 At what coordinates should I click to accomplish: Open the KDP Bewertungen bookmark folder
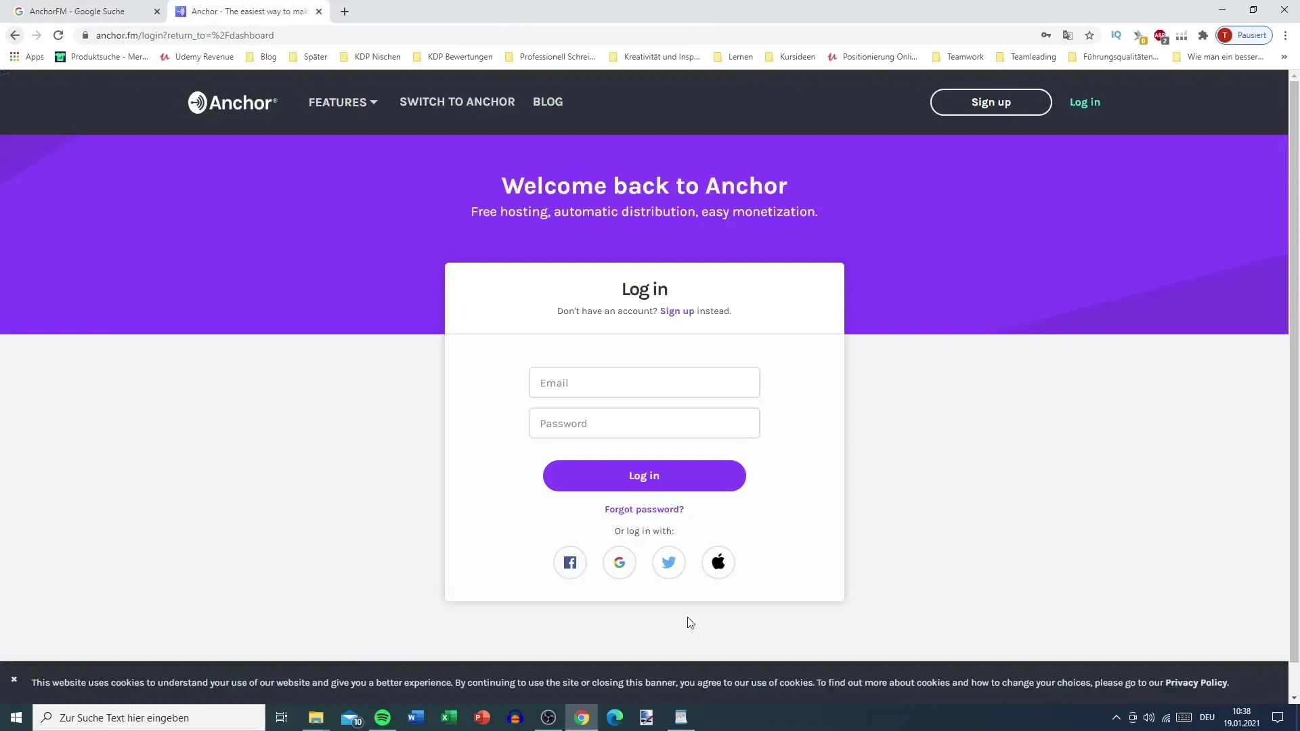click(453, 57)
